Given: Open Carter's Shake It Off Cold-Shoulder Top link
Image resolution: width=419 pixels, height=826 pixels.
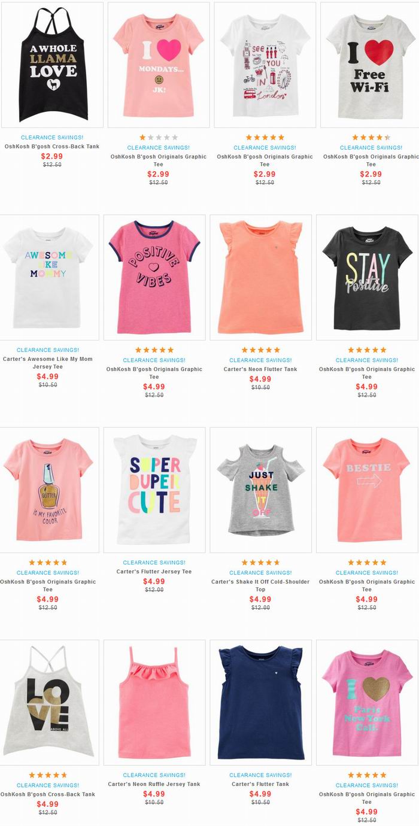Looking at the screenshot, I should (260, 585).
